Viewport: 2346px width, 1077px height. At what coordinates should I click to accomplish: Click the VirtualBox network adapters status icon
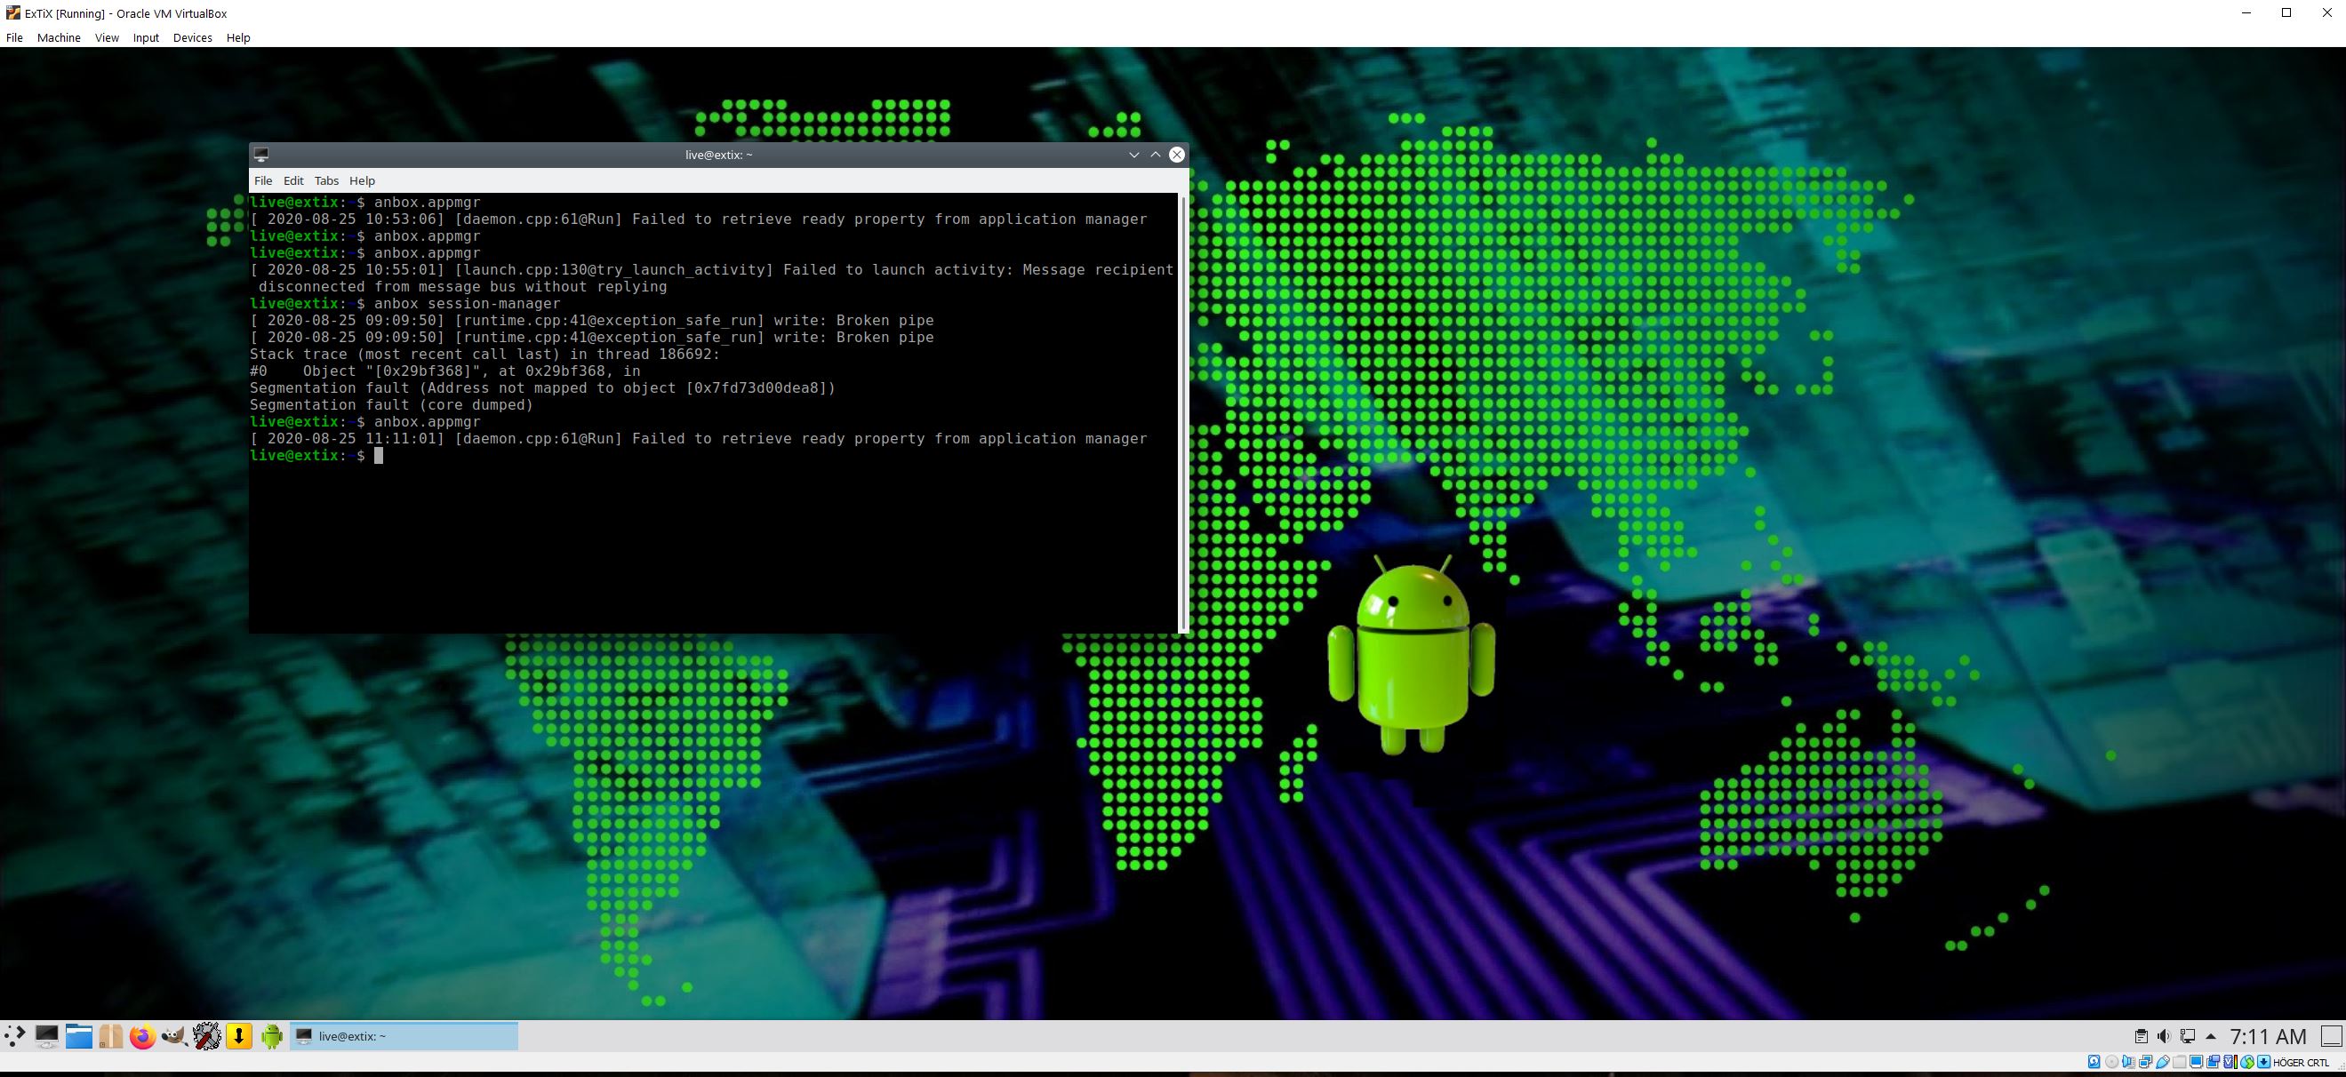coord(2146,1062)
